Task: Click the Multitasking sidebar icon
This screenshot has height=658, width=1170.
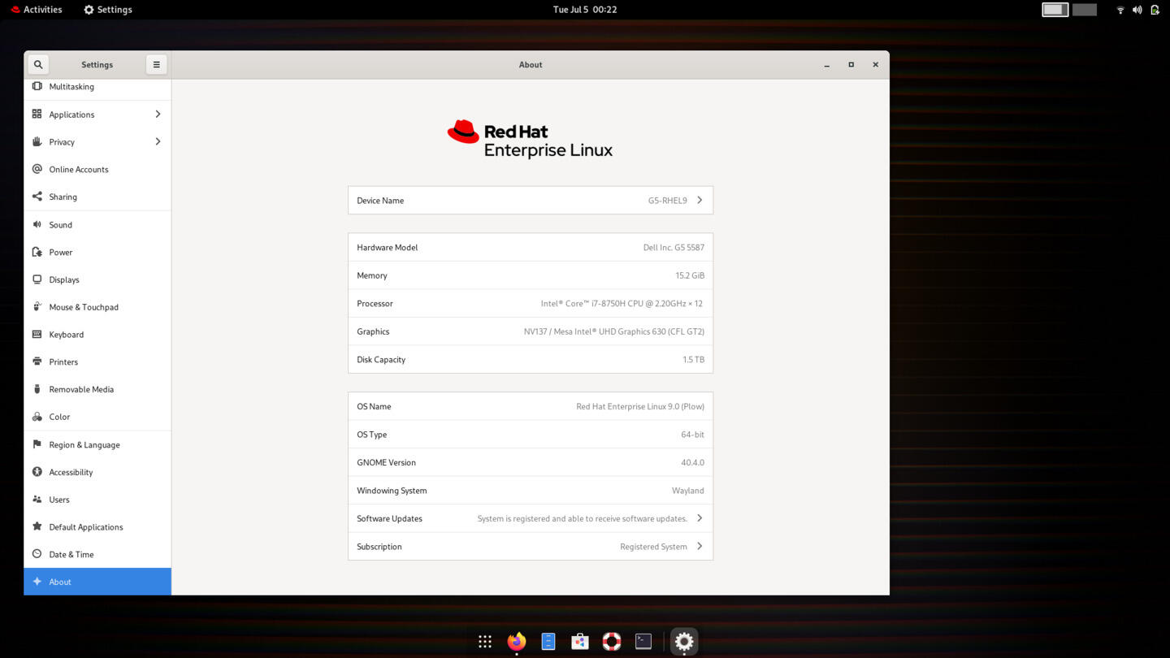Action: 37,86
